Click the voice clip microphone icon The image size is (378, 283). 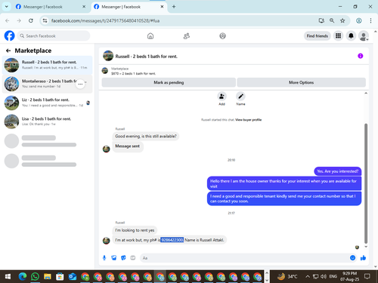pos(104,258)
